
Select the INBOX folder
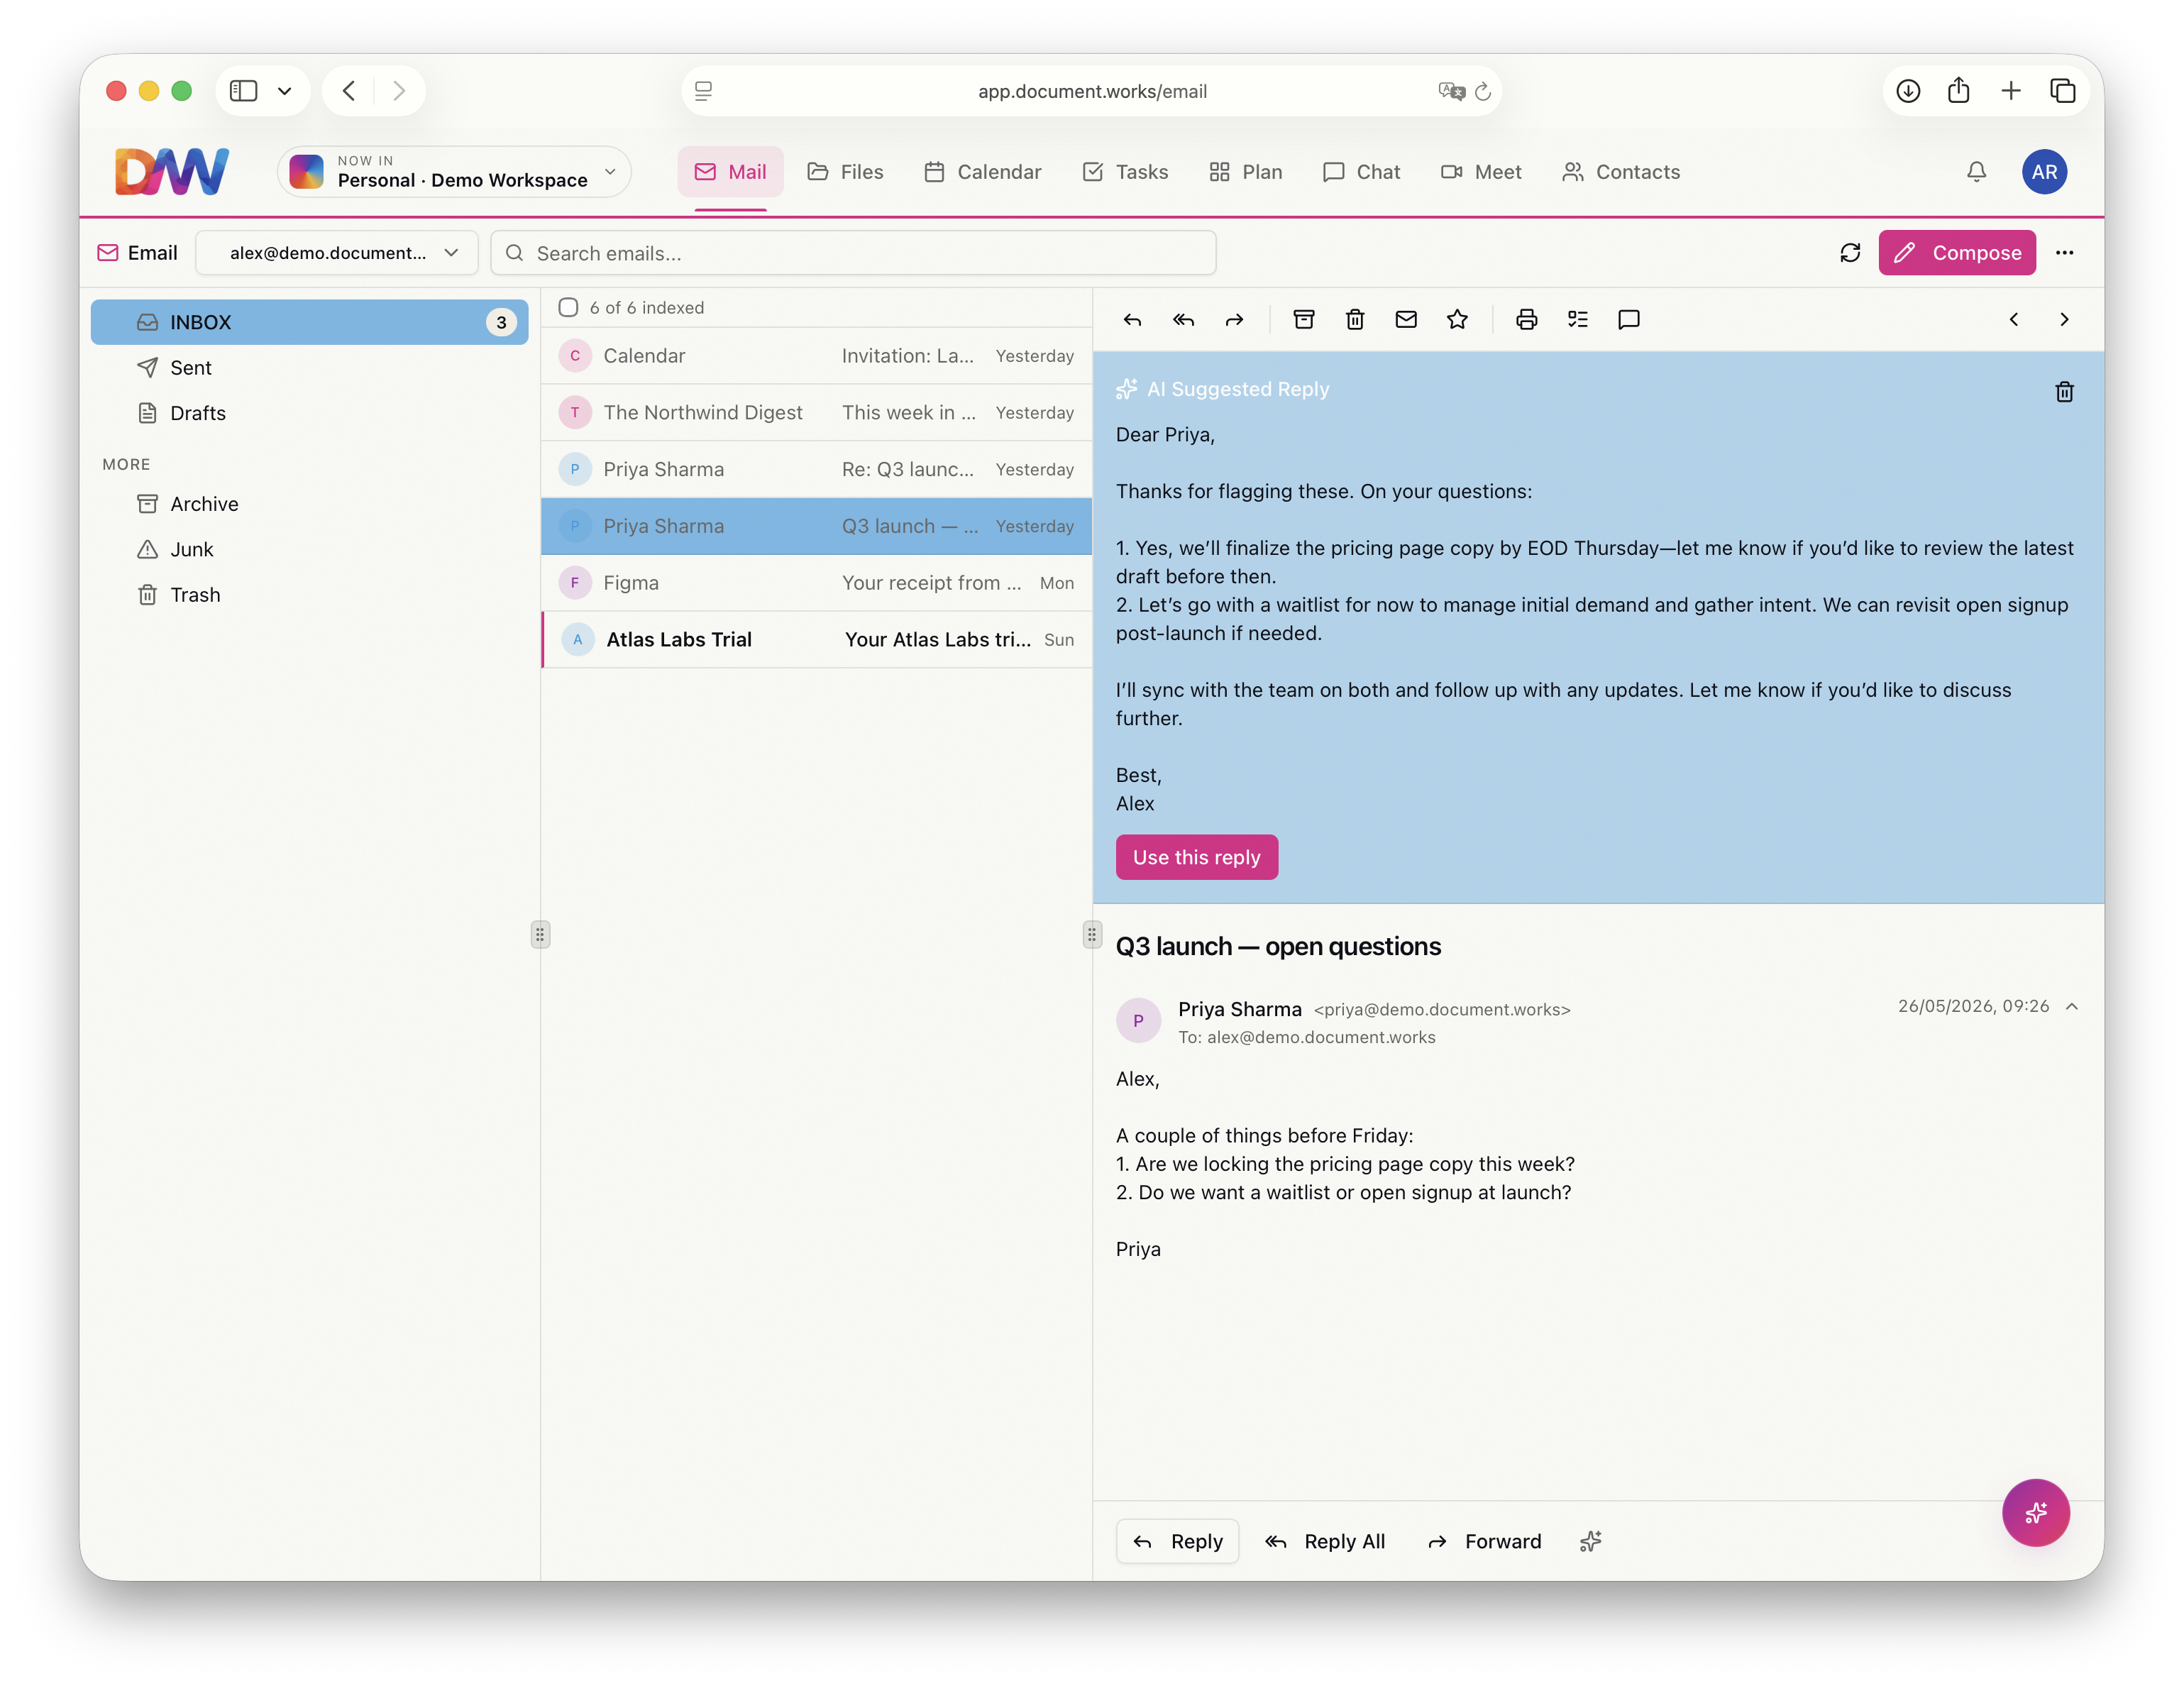point(309,322)
